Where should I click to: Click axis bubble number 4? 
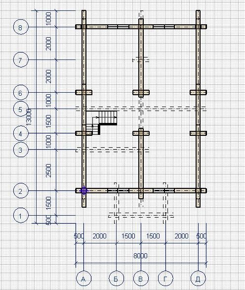[x=21, y=133]
